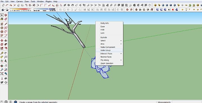Click the Make Component tool icon
The width and height of the screenshot is (202, 103).
tap(6, 15)
